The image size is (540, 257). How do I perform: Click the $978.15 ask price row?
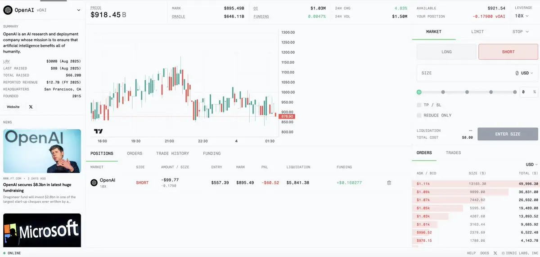[x=475, y=240]
